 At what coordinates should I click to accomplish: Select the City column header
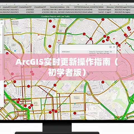[x=68, y=7]
